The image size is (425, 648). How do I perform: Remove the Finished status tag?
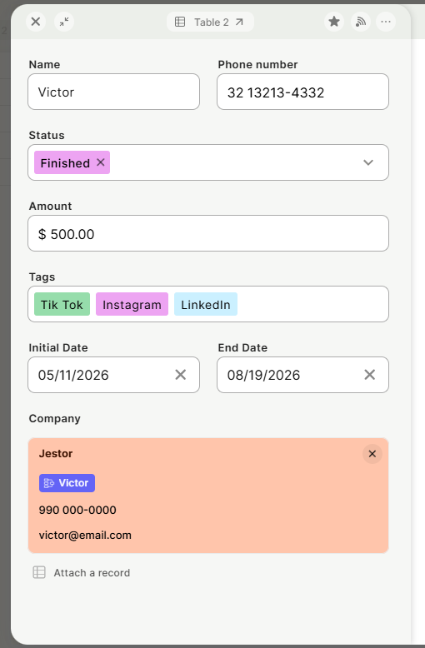[101, 162]
